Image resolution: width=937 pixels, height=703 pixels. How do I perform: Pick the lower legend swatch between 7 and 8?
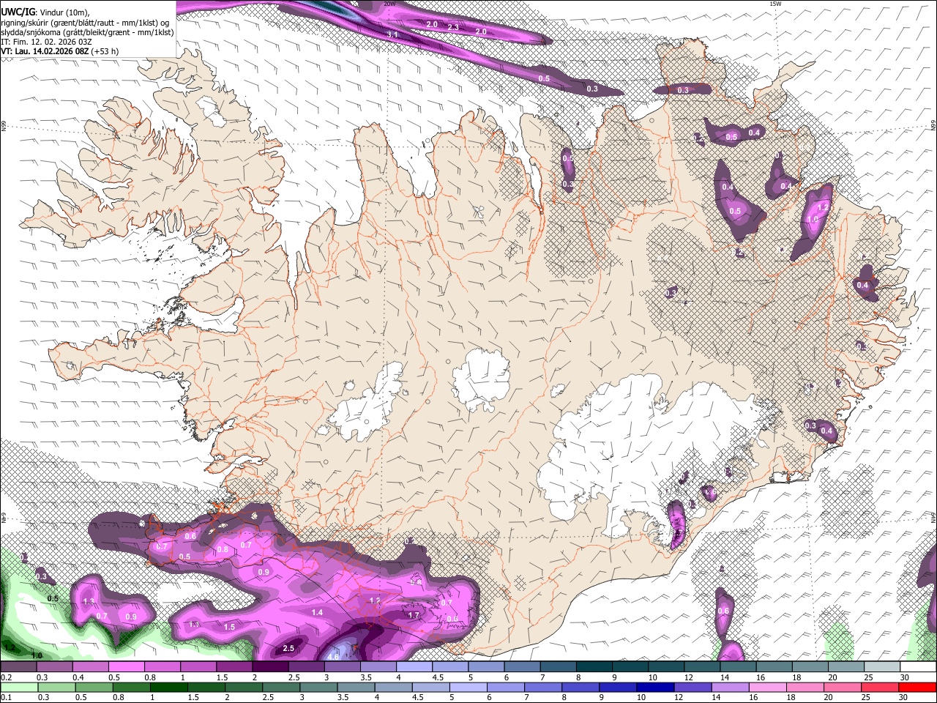point(542,688)
